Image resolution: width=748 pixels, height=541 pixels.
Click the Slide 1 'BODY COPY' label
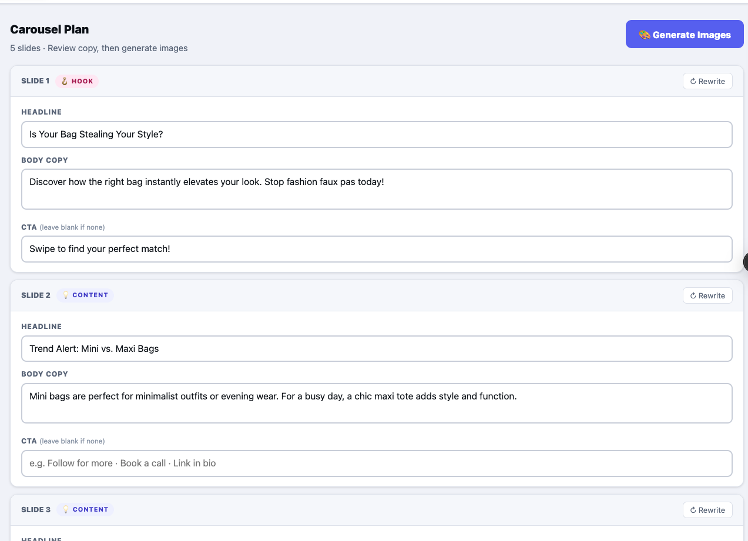pyautogui.click(x=45, y=160)
